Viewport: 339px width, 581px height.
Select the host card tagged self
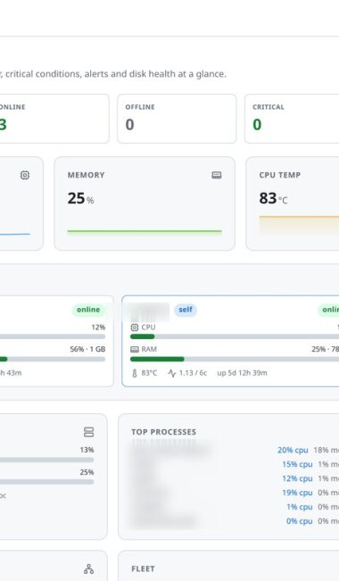tap(230, 341)
